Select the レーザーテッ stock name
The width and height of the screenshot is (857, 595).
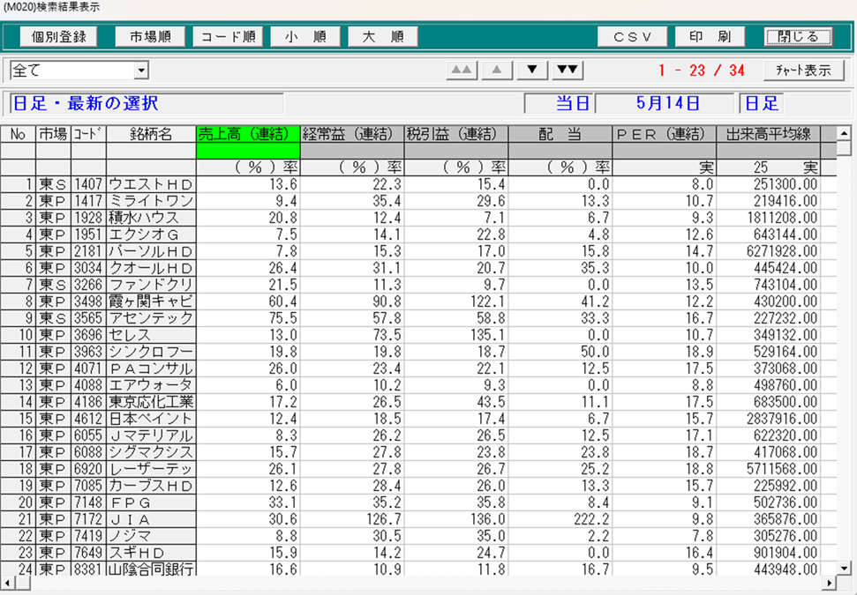(x=152, y=469)
